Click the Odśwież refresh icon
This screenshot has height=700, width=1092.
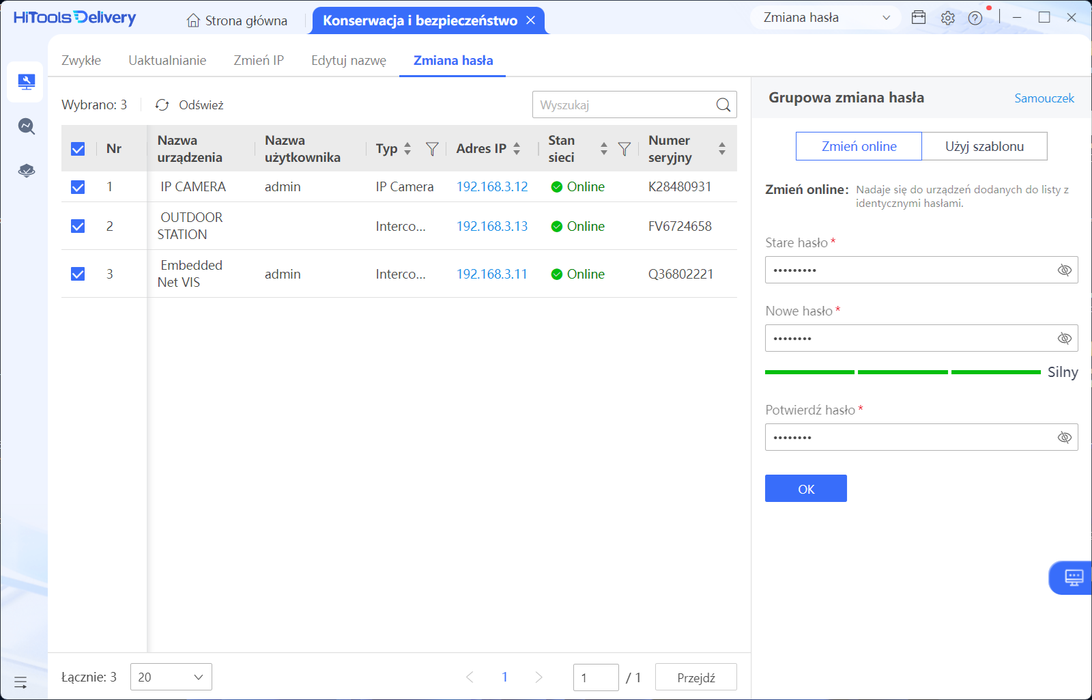(x=162, y=105)
